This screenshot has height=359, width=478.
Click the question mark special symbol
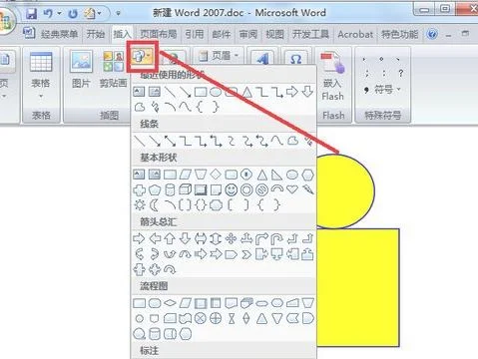(401, 73)
